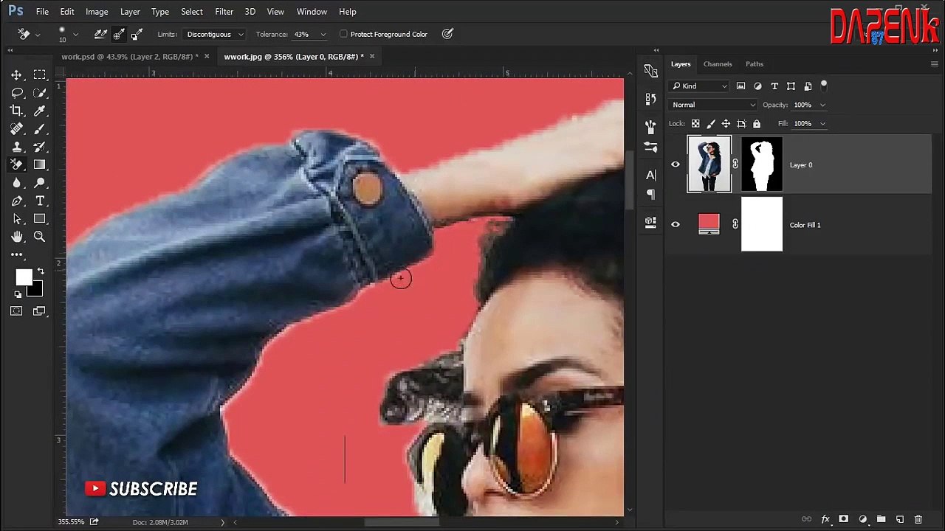Select the Move tool
945x531 pixels.
click(16, 75)
